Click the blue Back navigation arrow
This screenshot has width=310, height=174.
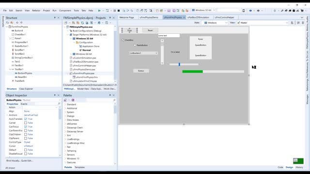coord(250,11)
